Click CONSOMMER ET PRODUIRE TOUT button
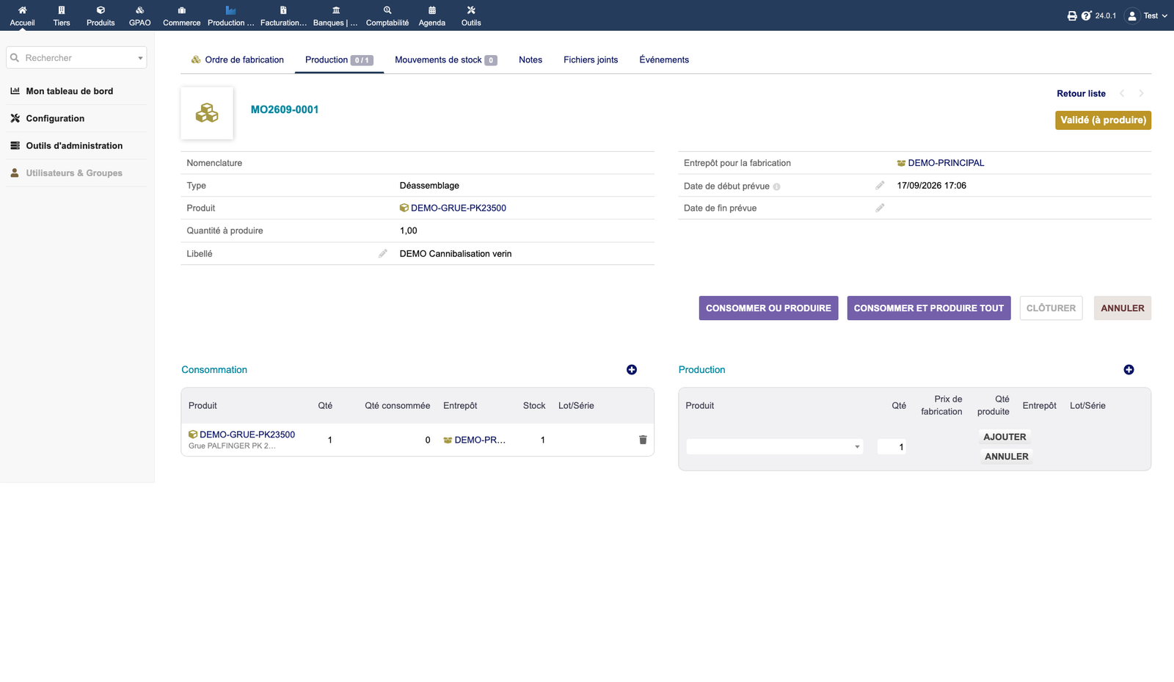 (x=929, y=308)
